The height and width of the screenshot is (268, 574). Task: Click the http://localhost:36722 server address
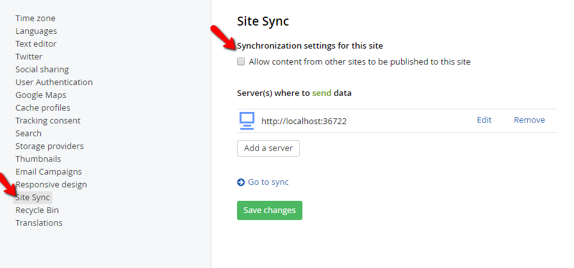304,121
